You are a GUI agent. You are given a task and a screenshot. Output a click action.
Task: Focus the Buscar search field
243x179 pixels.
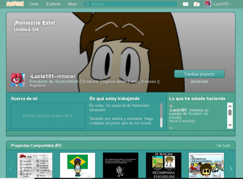tap(134, 4)
